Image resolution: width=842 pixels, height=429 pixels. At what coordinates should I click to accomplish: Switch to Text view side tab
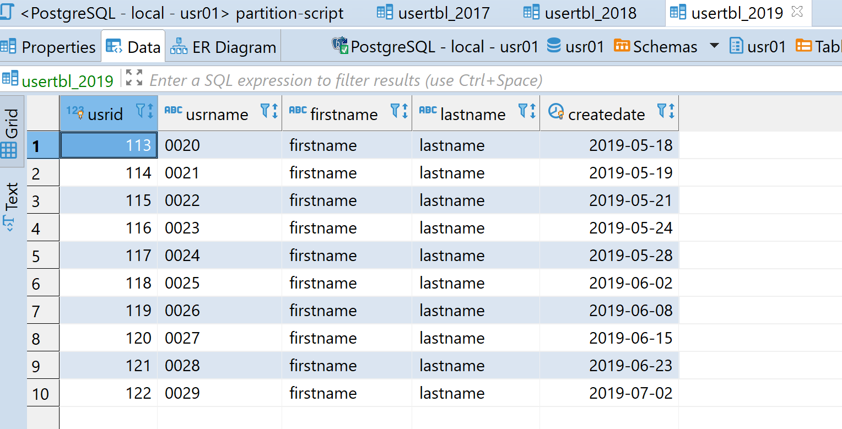[x=12, y=206]
